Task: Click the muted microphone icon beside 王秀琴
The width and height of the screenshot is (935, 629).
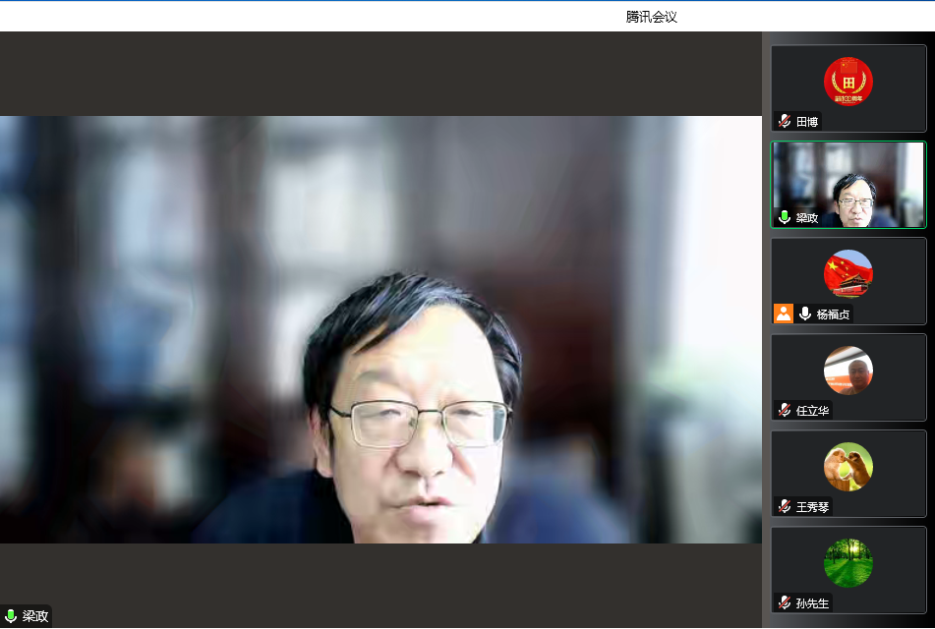Action: (x=785, y=507)
